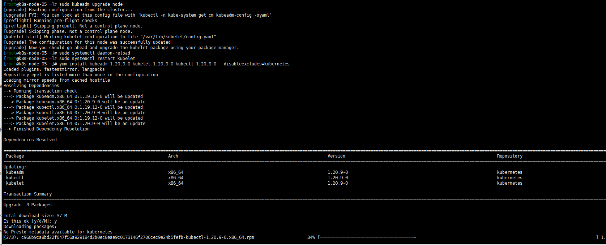The image size is (606, 245).
Task: Click the x86_64 cell in the kubectl row
Action: click(x=176, y=178)
